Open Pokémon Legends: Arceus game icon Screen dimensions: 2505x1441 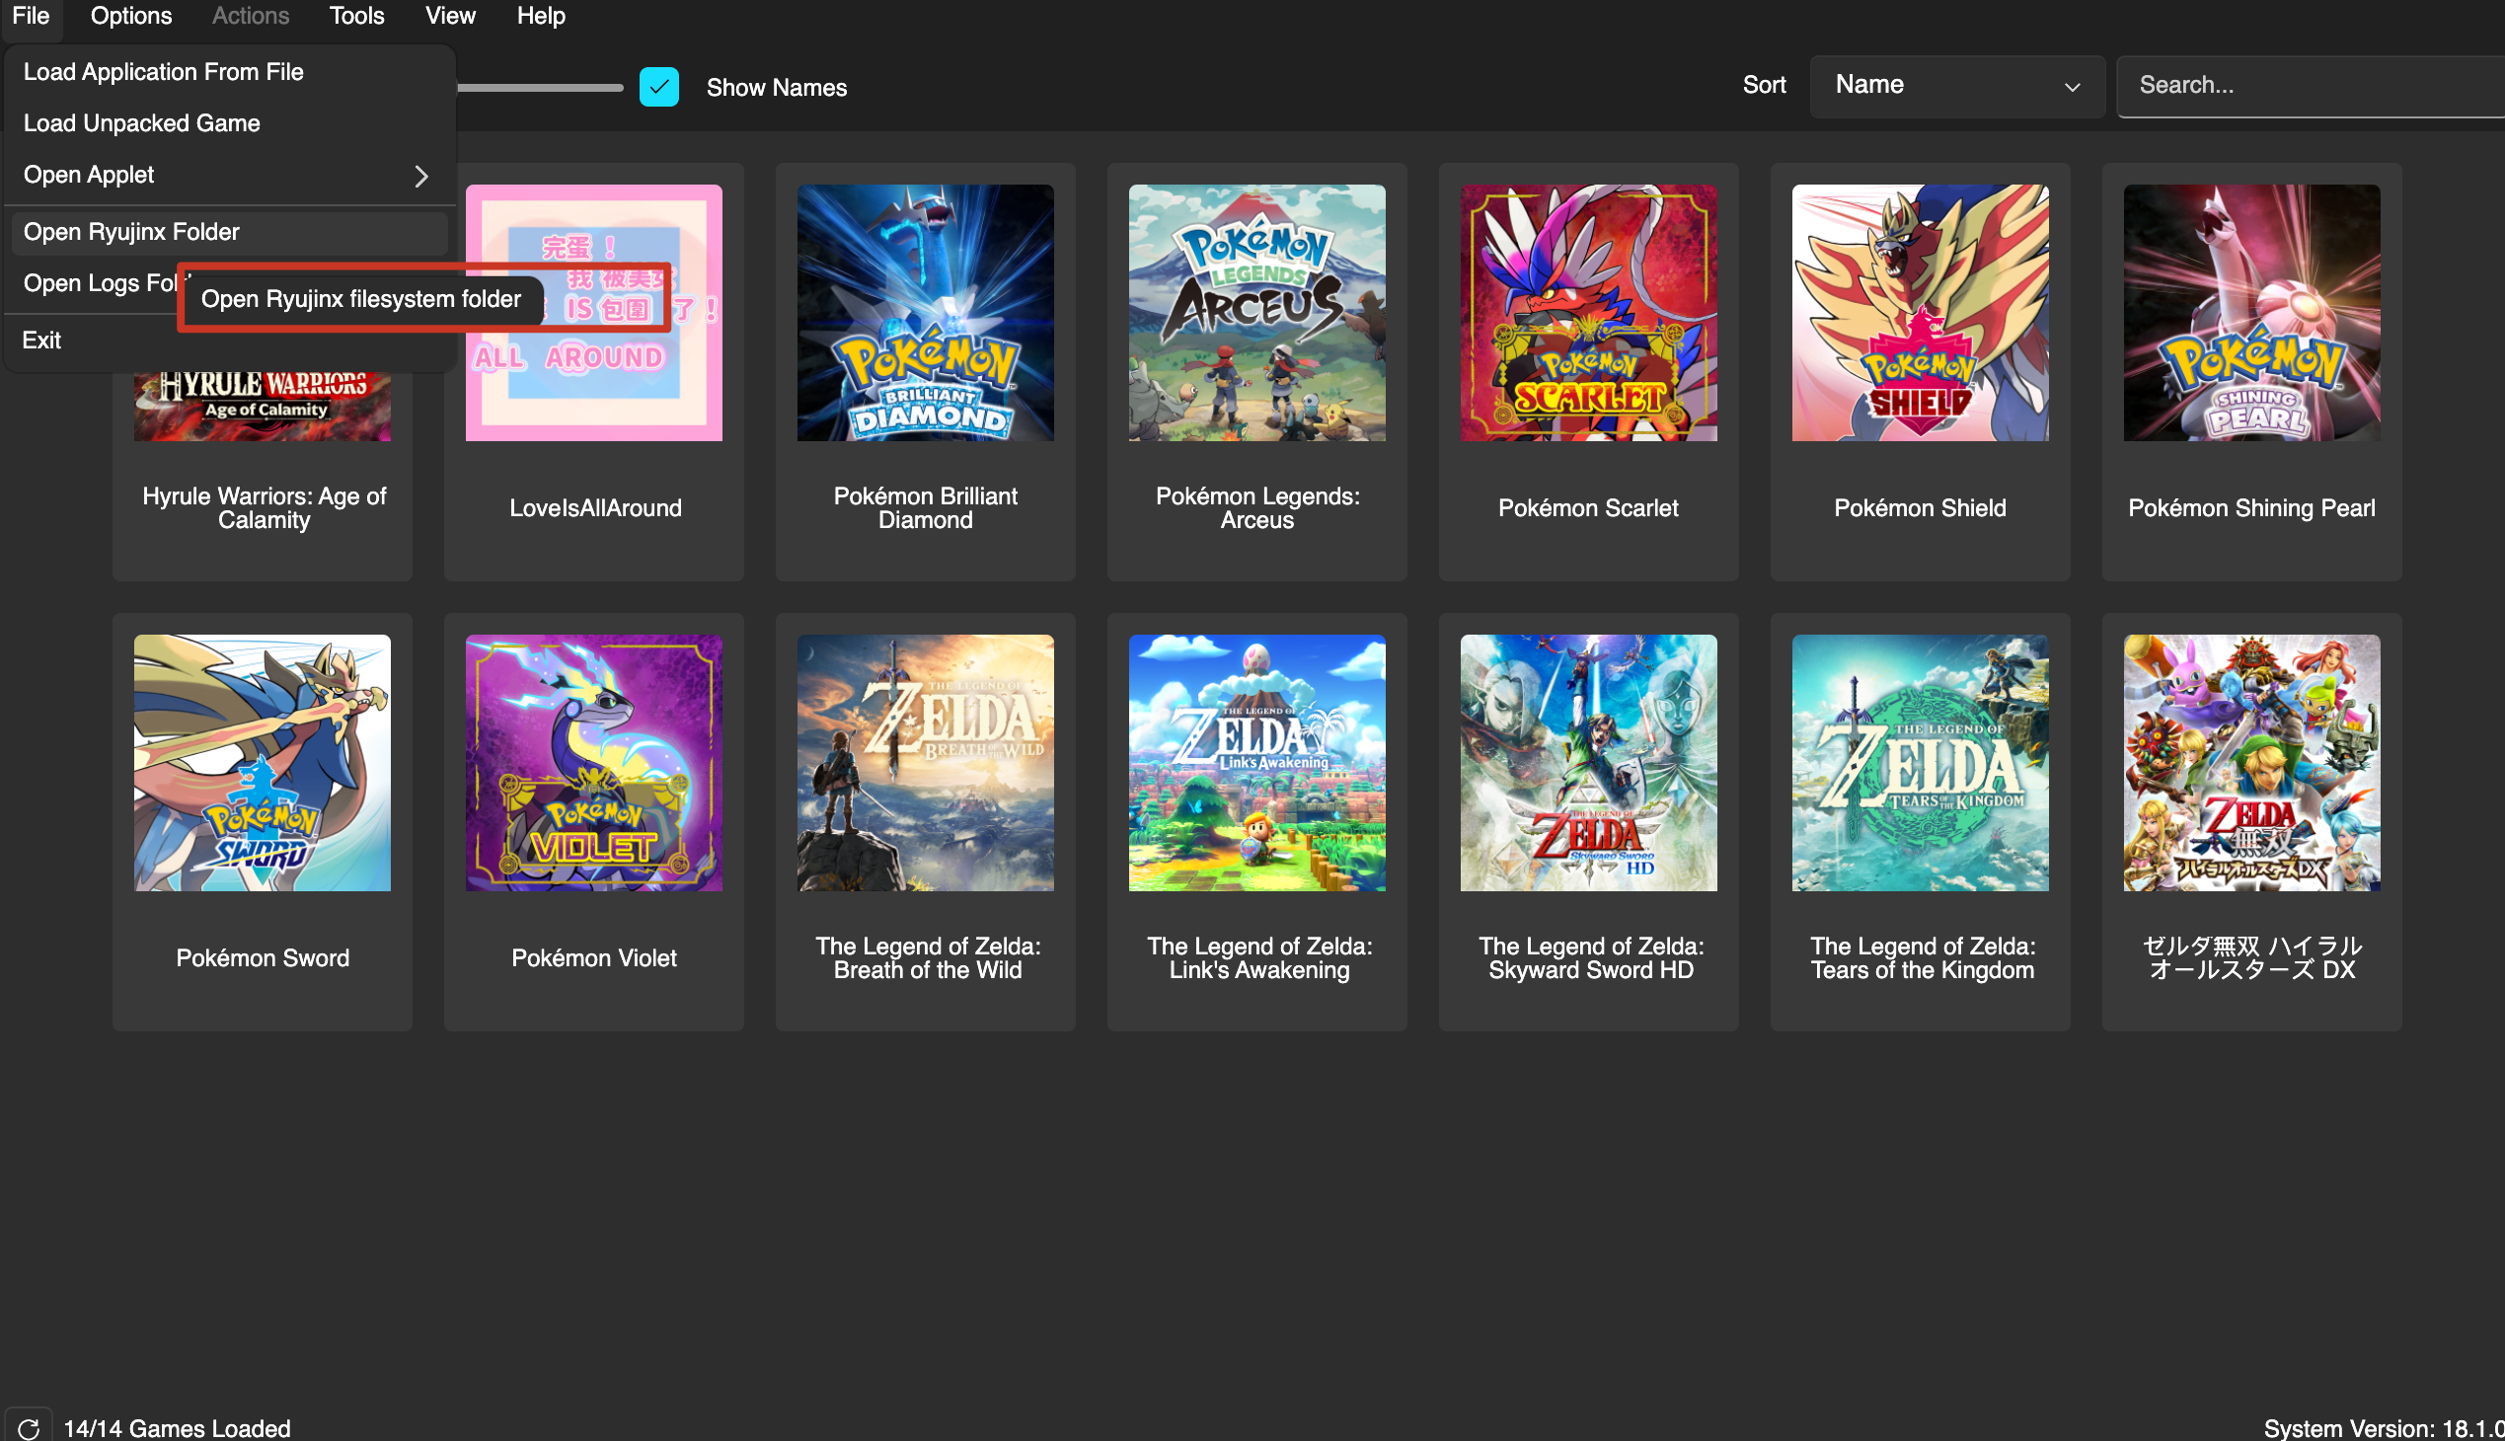pyautogui.click(x=1256, y=313)
